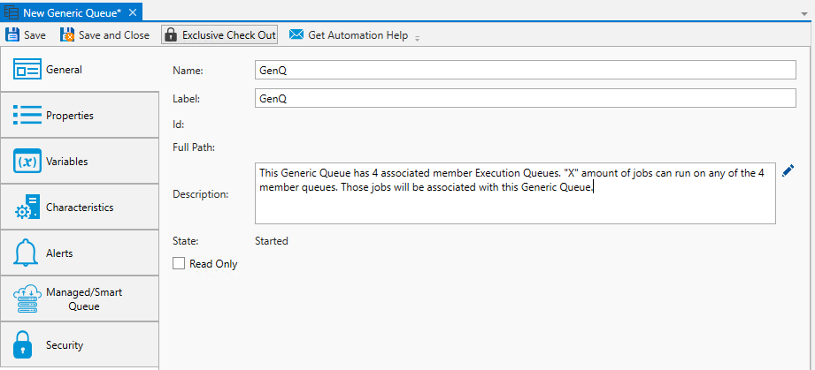Click the Get Automation Help envelope icon
The image size is (815, 370).
(296, 34)
